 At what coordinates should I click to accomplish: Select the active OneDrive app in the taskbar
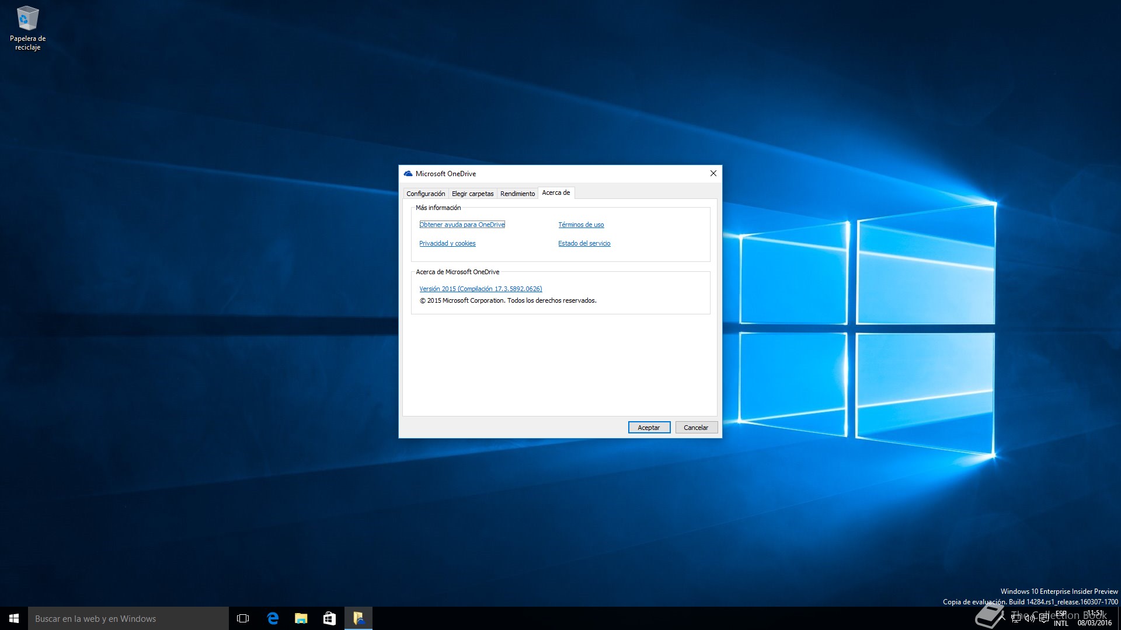click(358, 618)
